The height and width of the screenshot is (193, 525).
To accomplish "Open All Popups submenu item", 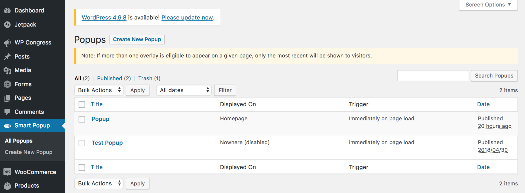I will click(19, 141).
